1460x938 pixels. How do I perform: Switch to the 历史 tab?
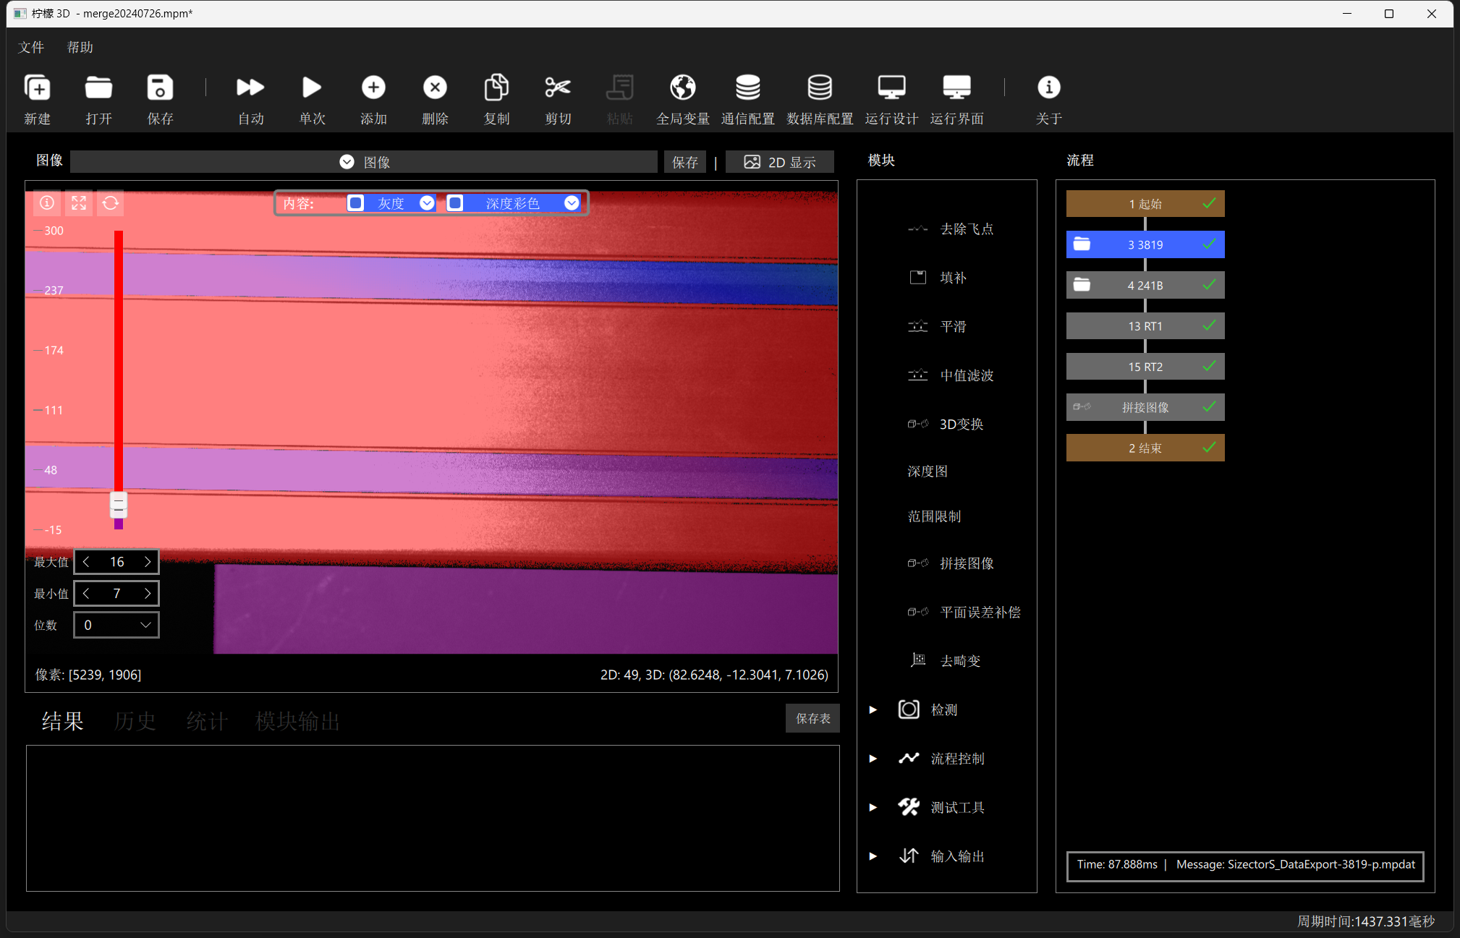(x=135, y=721)
